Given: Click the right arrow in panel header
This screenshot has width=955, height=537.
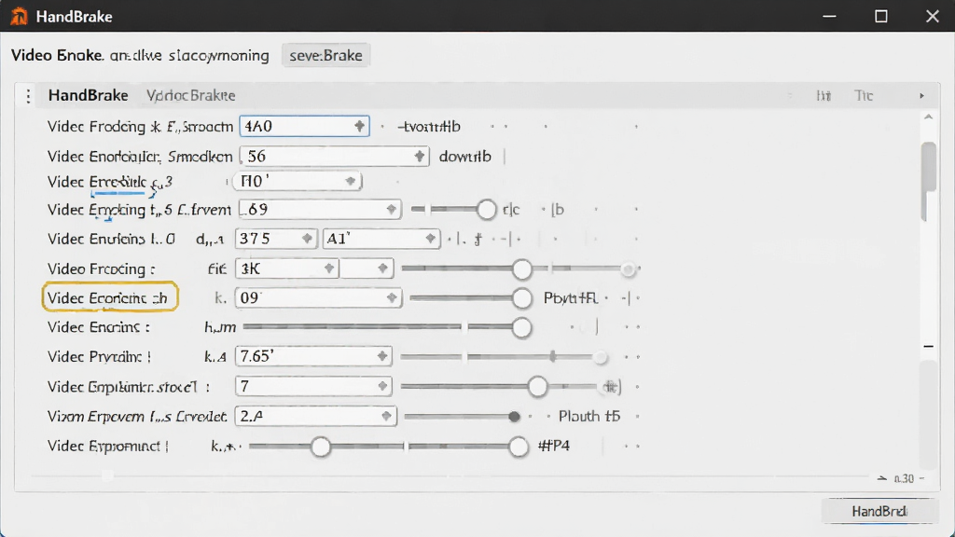Looking at the screenshot, I should (921, 96).
